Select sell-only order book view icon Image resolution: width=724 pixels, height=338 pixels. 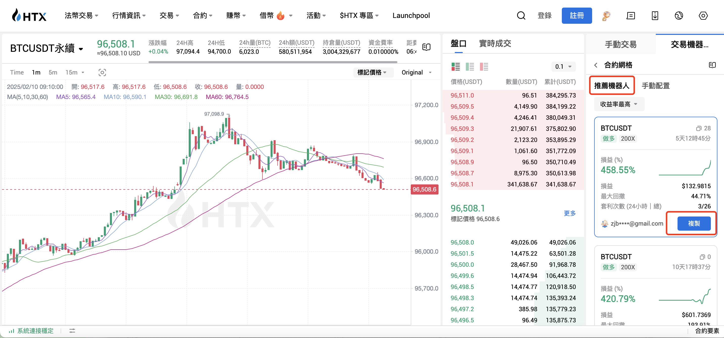pos(484,67)
